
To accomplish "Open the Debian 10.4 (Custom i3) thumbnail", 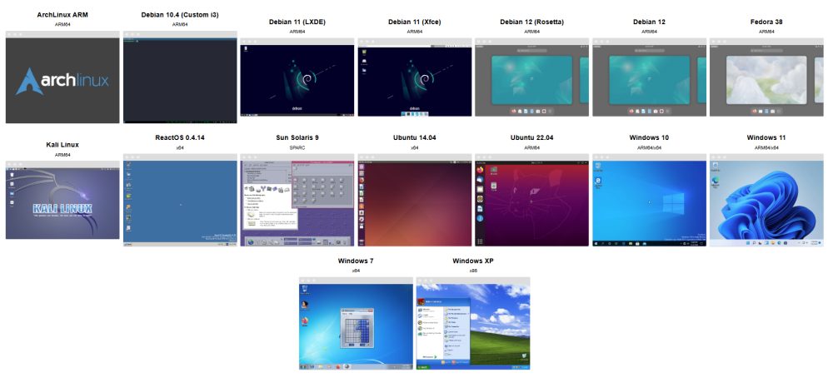I will click(x=180, y=77).
